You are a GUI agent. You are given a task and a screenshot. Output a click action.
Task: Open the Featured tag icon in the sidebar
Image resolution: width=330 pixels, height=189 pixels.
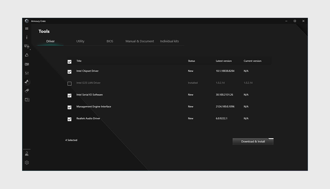point(27,91)
